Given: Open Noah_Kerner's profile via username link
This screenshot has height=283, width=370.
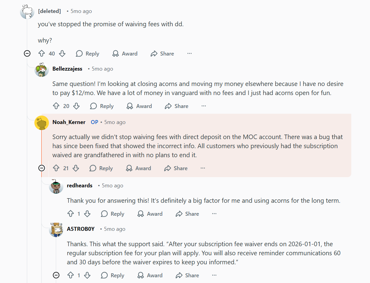Looking at the screenshot, I should (69, 122).
